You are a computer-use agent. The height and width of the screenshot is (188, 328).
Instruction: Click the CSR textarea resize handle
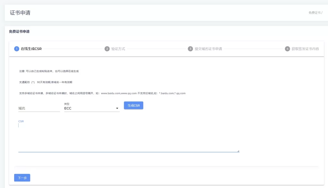pos(238,151)
